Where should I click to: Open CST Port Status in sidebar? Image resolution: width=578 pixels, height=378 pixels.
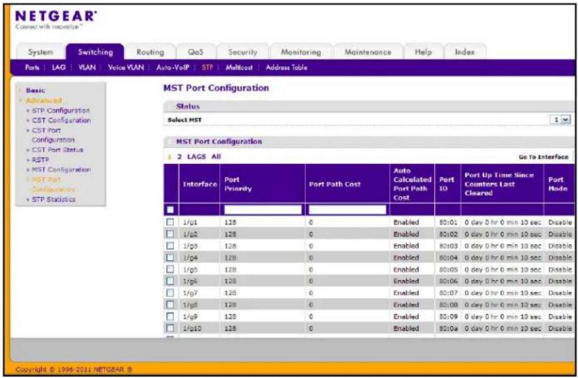pos(57,149)
